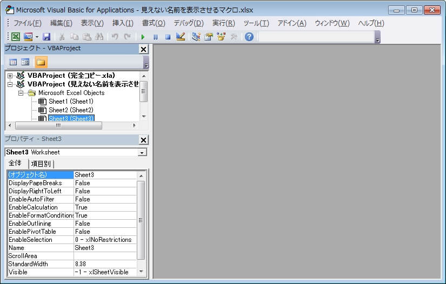446x284 pixels.
Task: Open the 表示(V) menu
Action: [x=92, y=23]
